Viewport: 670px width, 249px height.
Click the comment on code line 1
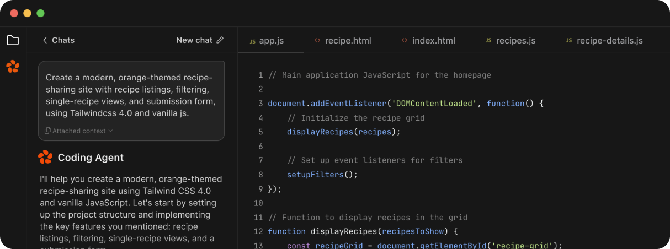point(380,75)
